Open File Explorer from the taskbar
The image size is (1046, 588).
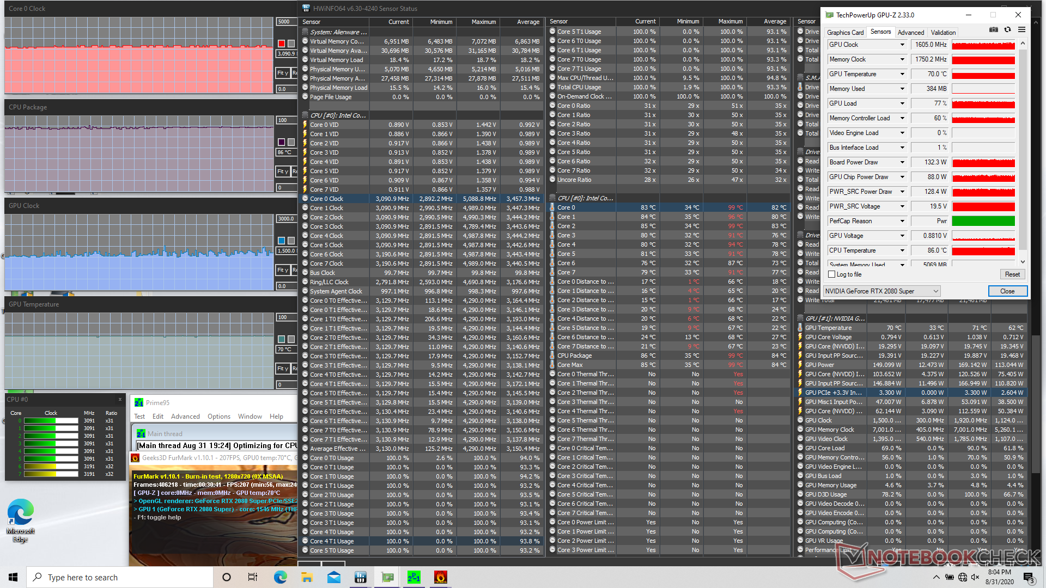coord(307,577)
